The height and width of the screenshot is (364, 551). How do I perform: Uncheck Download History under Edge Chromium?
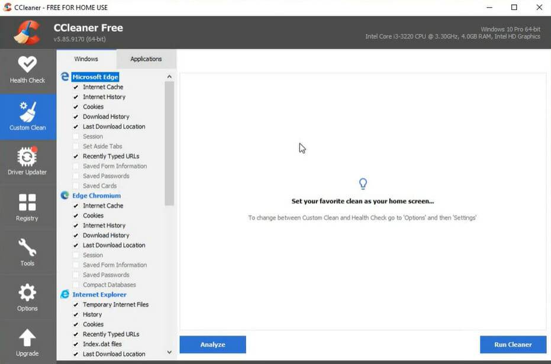[x=76, y=235]
